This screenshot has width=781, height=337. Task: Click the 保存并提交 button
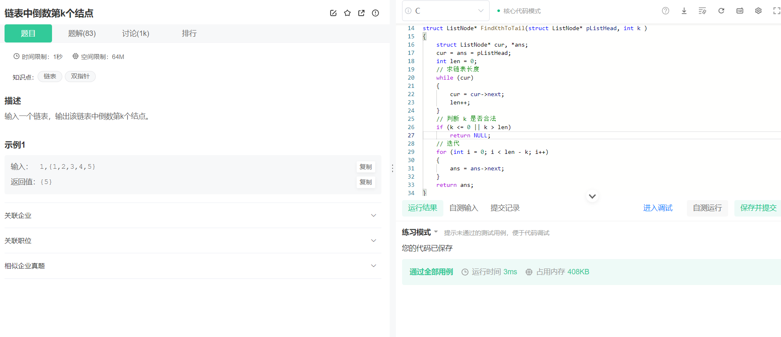click(758, 208)
